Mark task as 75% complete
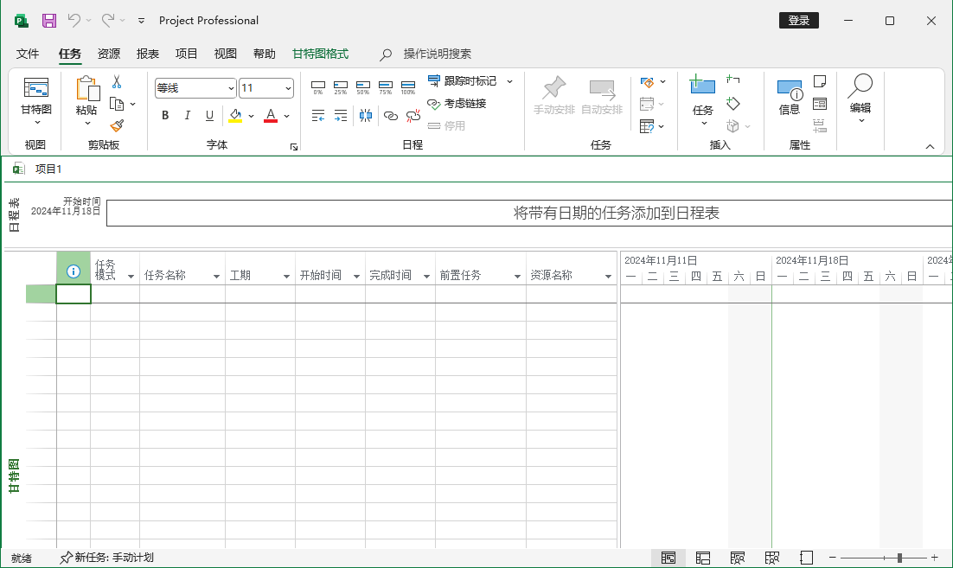This screenshot has width=953, height=568. pos(386,87)
